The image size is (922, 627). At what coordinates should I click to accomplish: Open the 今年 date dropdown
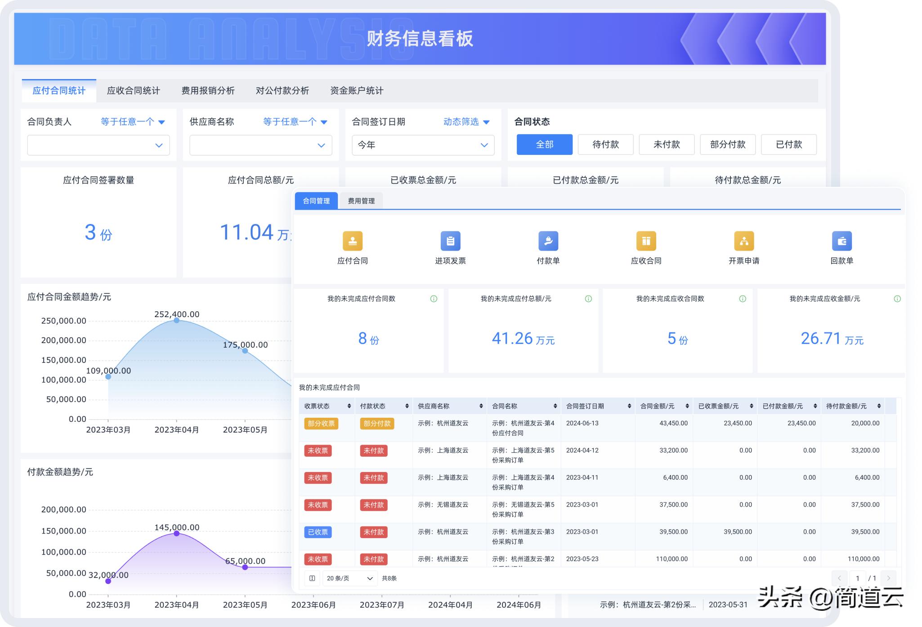[x=423, y=146]
